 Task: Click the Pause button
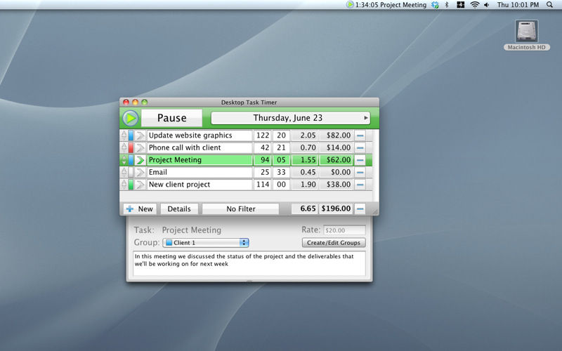tap(171, 118)
